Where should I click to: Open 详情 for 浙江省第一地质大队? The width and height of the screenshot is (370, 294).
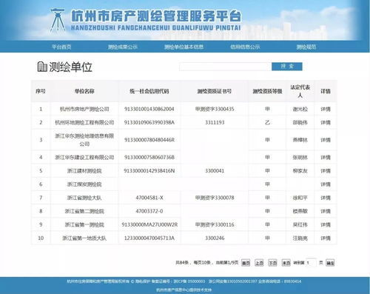326,238
